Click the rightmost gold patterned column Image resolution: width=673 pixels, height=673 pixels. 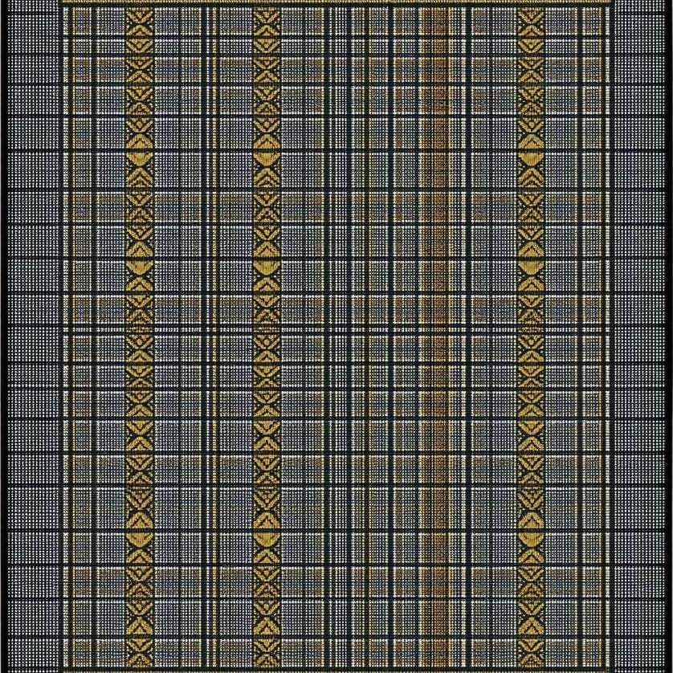click(530, 337)
